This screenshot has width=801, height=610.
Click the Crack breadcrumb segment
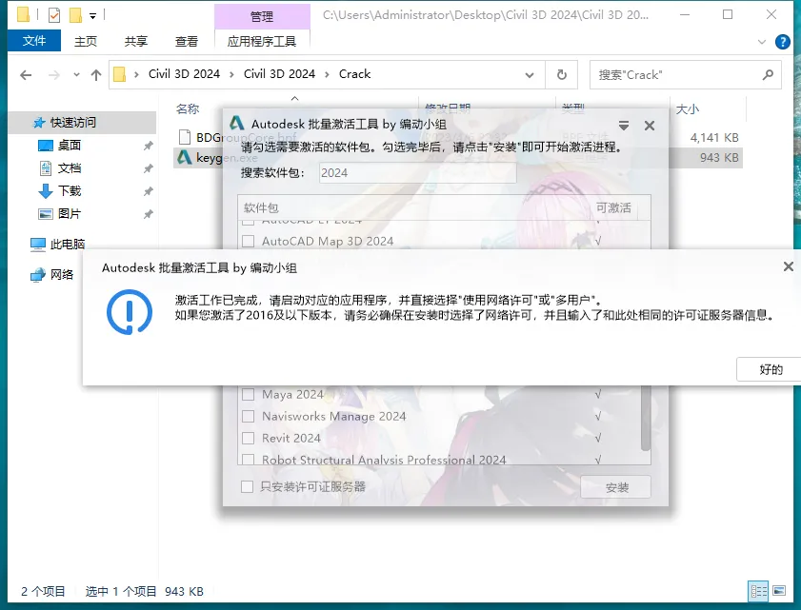354,74
